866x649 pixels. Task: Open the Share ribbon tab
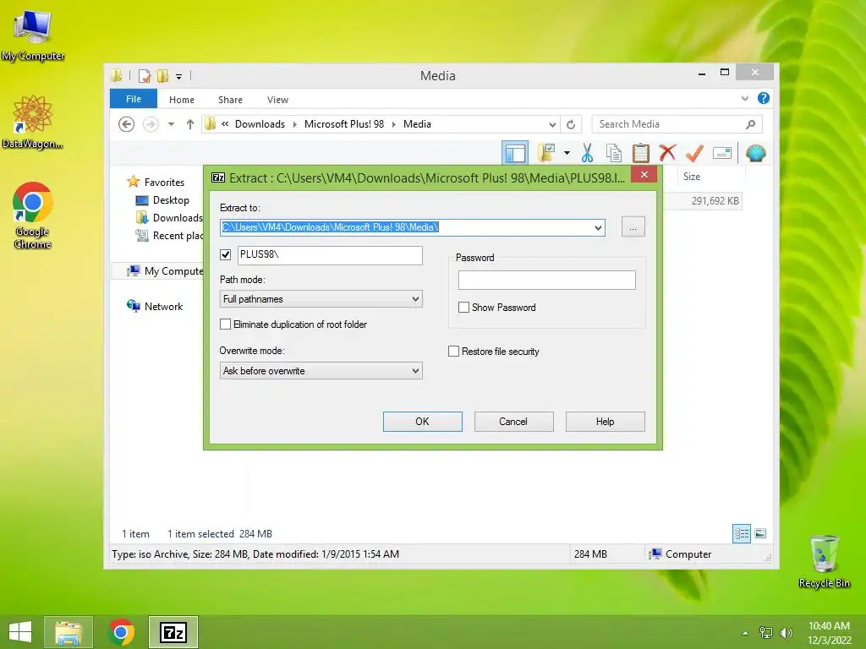(x=230, y=100)
